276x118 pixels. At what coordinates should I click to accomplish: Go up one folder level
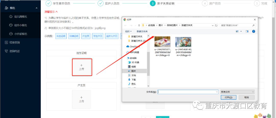coord(139,25)
